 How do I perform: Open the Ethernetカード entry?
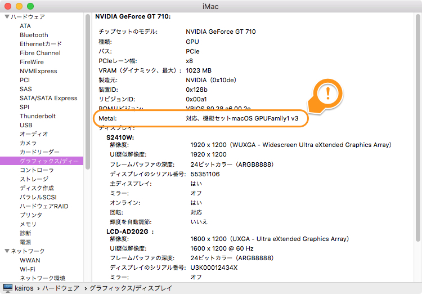pyautogui.click(x=41, y=44)
